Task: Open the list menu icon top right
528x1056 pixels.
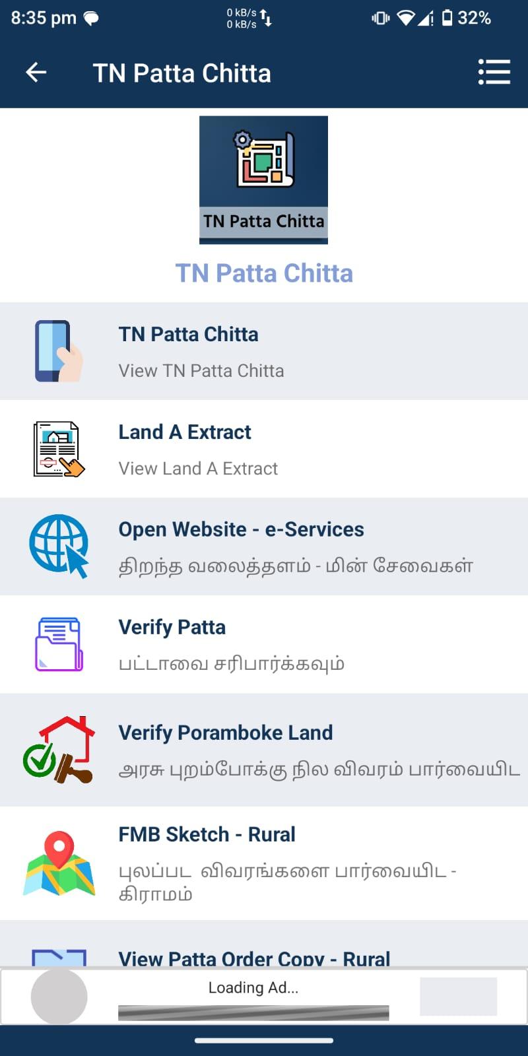Action: pyautogui.click(x=494, y=72)
